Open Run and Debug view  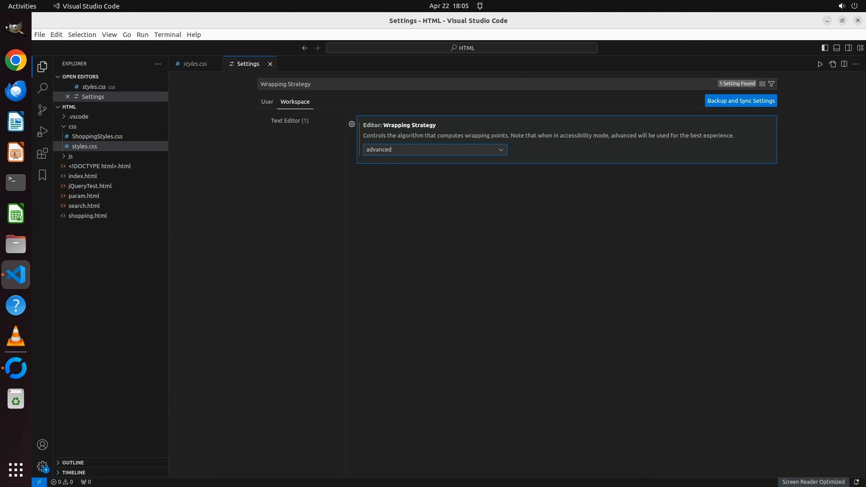42,132
